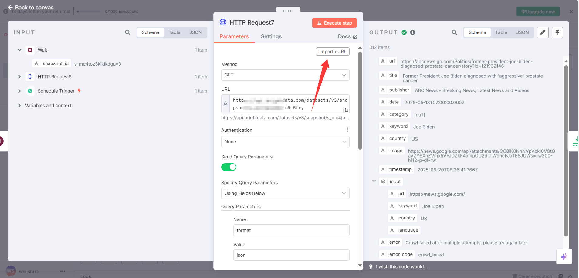Open the Docs link
579x278 pixels.
coord(347,36)
